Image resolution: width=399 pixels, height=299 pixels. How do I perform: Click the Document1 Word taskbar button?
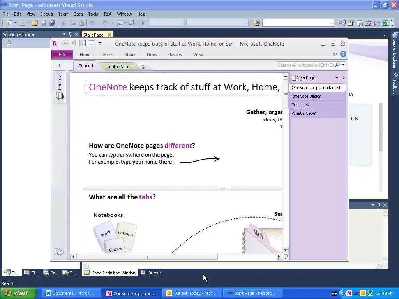click(x=71, y=294)
